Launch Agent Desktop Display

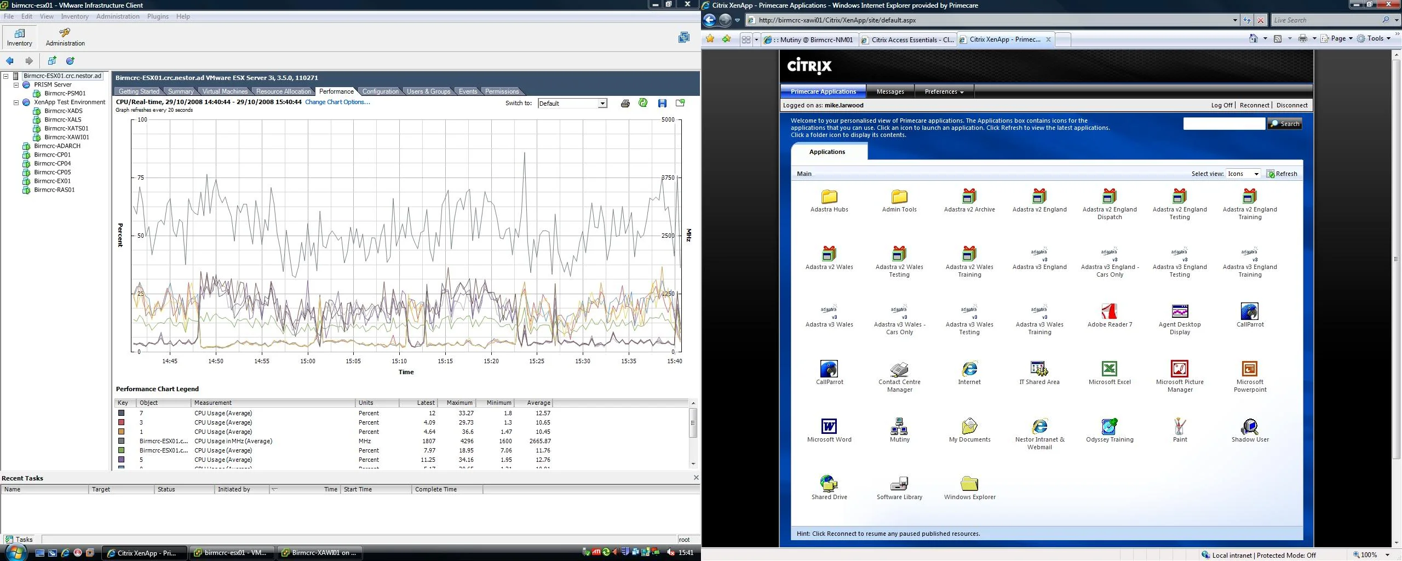pos(1180,319)
